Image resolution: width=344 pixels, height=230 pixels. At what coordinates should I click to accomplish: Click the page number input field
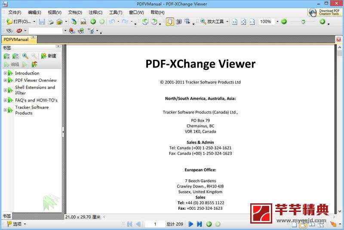[155, 224]
